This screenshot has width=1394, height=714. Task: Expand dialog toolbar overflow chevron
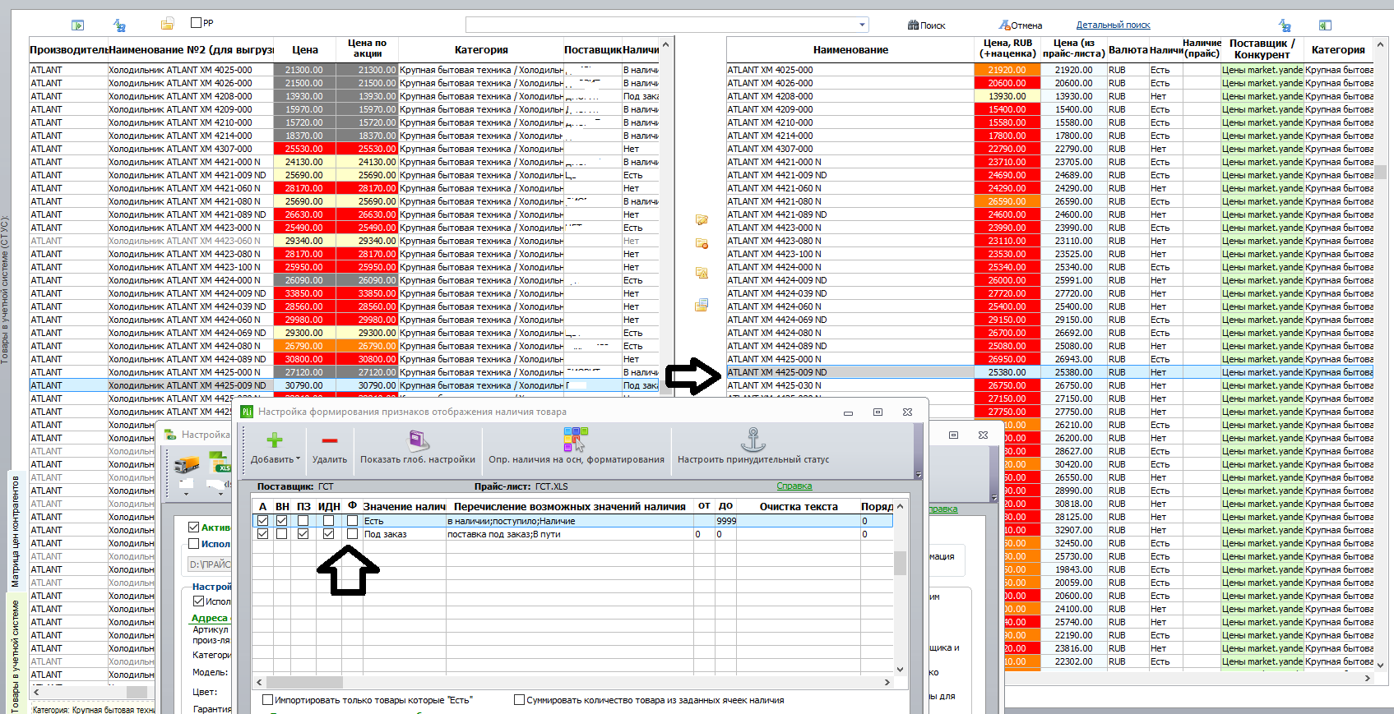click(x=919, y=475)
